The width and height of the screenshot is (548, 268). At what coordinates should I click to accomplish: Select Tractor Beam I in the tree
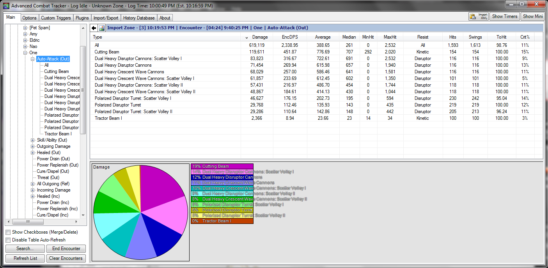pos(58,134)
